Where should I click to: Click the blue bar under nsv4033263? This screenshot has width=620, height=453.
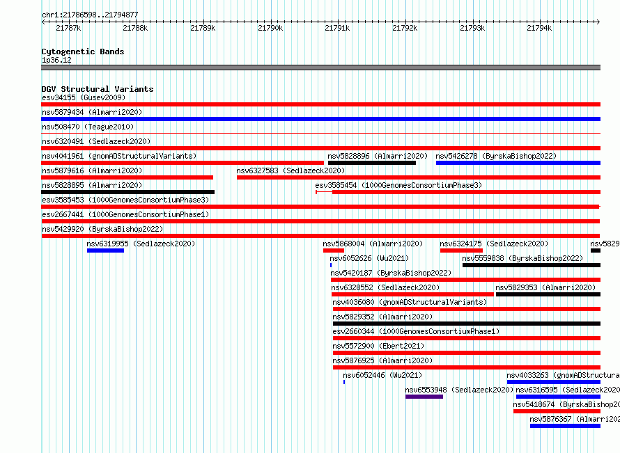(554, 382)
